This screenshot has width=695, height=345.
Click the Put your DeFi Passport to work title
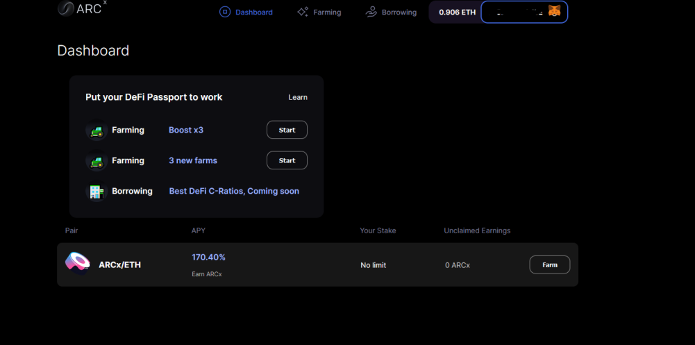[154, 97]
